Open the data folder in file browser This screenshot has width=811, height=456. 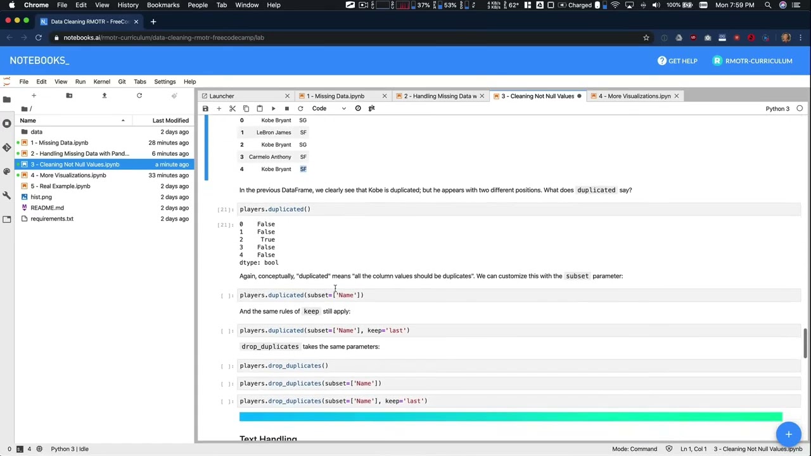[105, 132]
